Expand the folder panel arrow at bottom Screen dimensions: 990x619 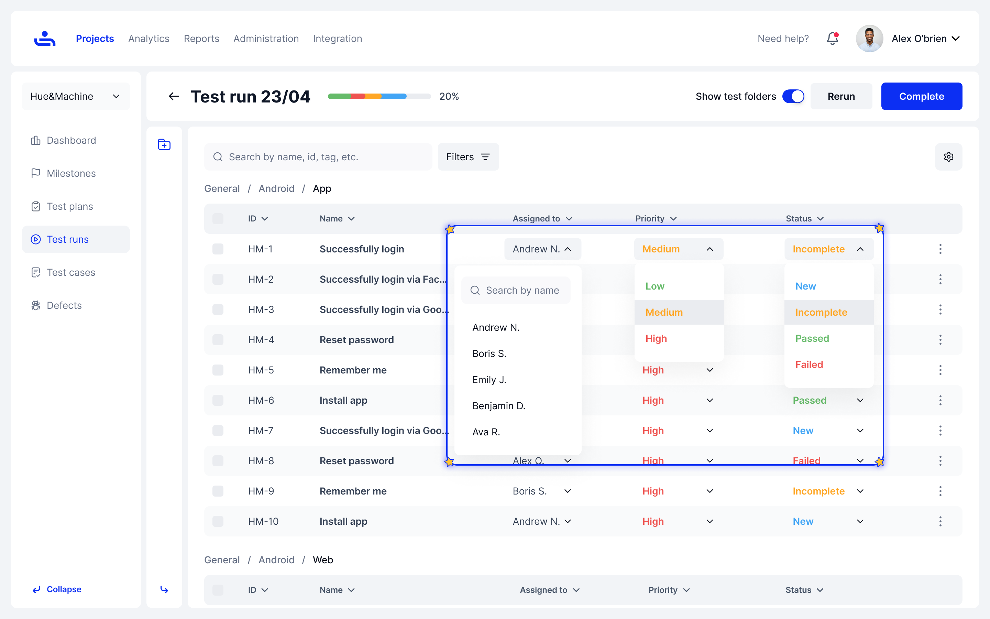click(164, 589)
